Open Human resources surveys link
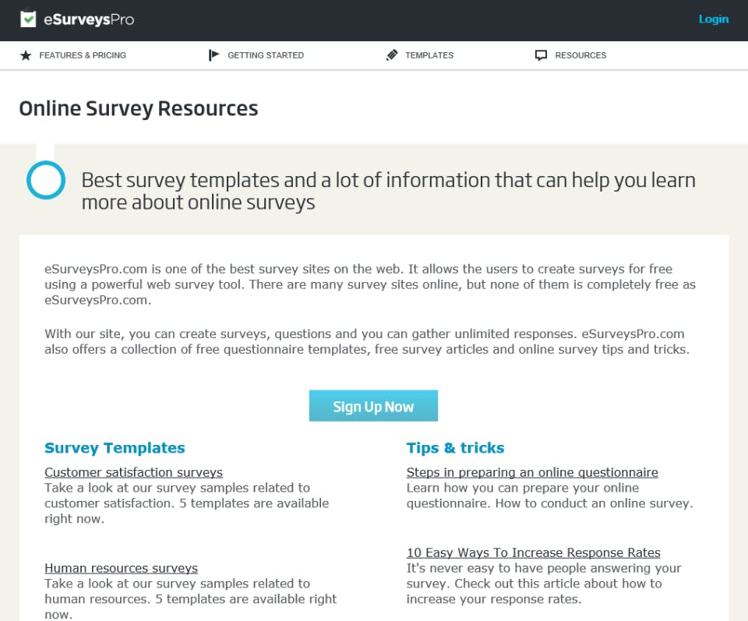 click(122, 568)
